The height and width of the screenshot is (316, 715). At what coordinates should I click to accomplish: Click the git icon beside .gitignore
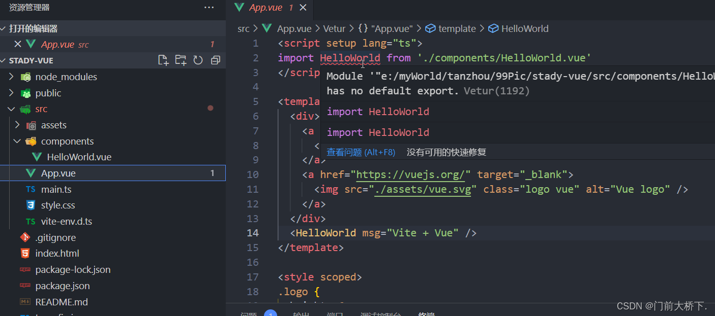tap(25, 237)
